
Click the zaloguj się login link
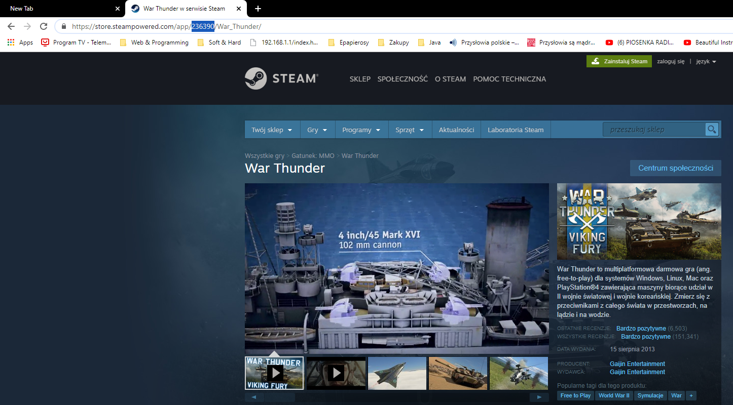[x=671, y=61]
